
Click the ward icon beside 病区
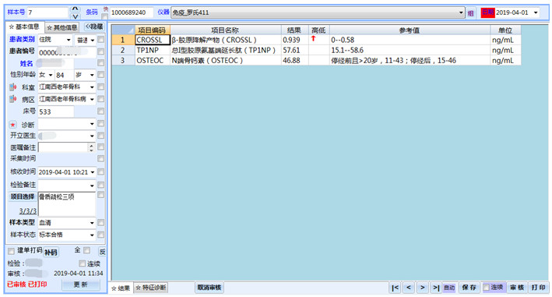[x=13, y=99]
